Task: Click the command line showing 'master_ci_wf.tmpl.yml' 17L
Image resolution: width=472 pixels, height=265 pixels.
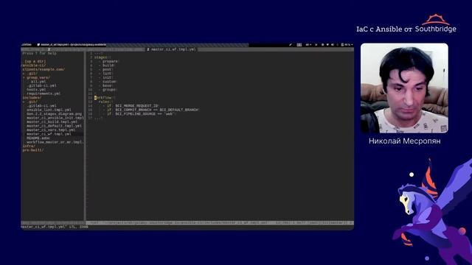Action: coord(55,227)
